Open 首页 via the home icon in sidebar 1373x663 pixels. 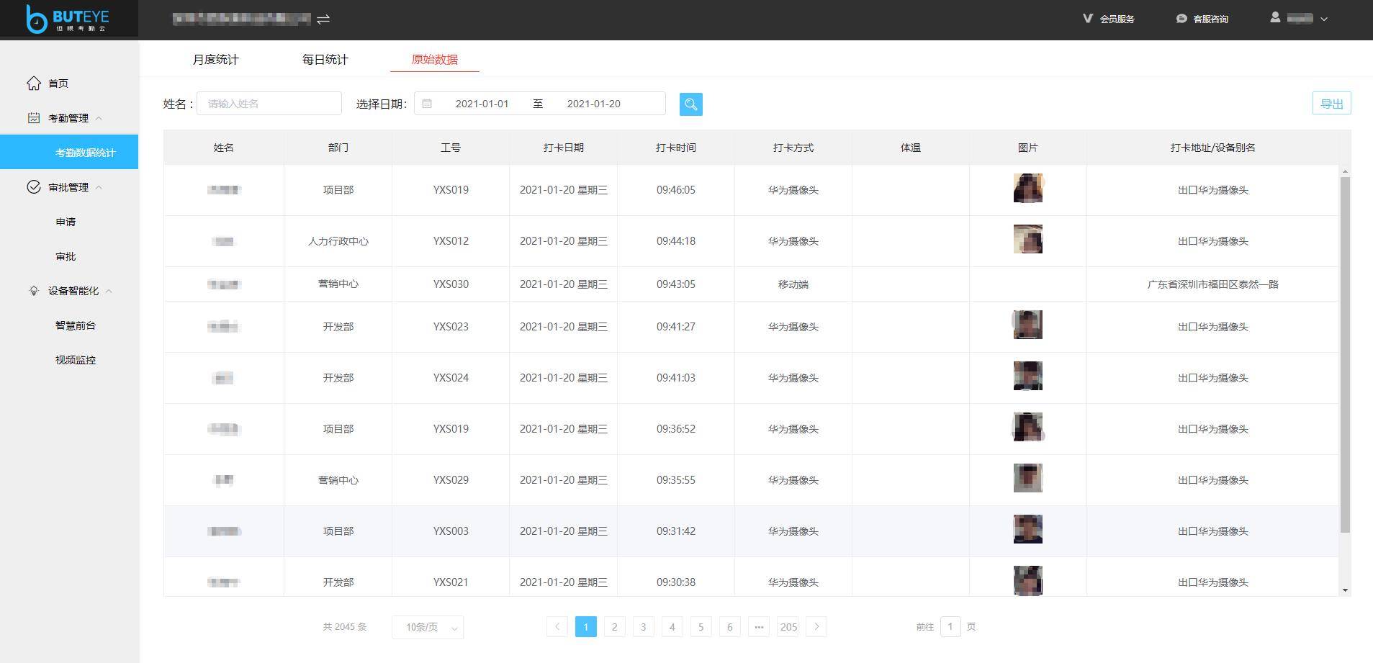(34, 84)
